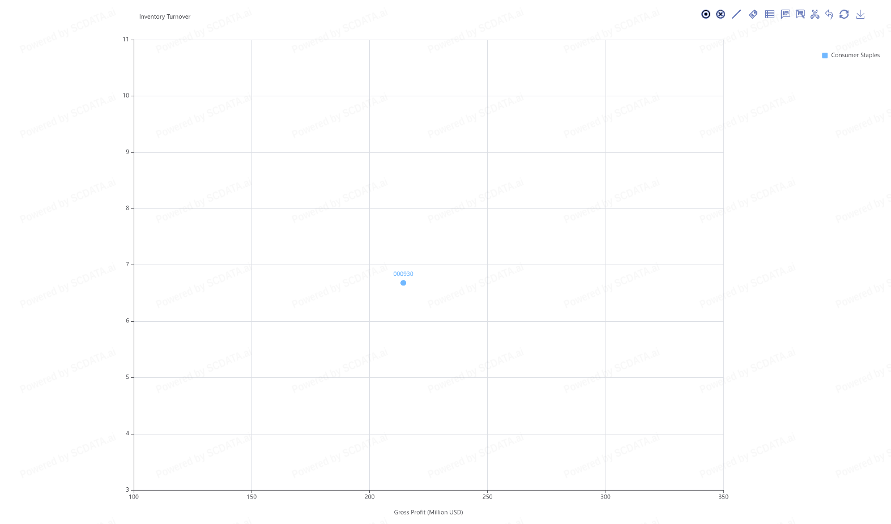Click the 11 tick on y-axis
891x524 pixels.
(126, 40)
